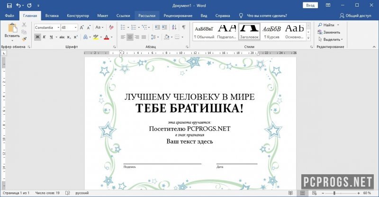Show paragraph marks with the pilcrow icon
Viewport: 379px width, 197px height.
coord(184,27)
